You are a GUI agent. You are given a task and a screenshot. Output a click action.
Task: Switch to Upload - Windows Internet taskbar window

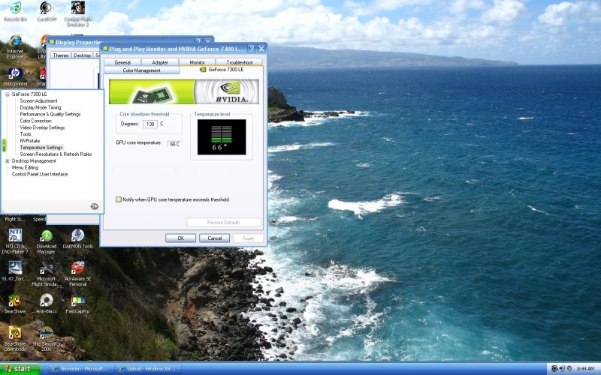click(148, 369)
